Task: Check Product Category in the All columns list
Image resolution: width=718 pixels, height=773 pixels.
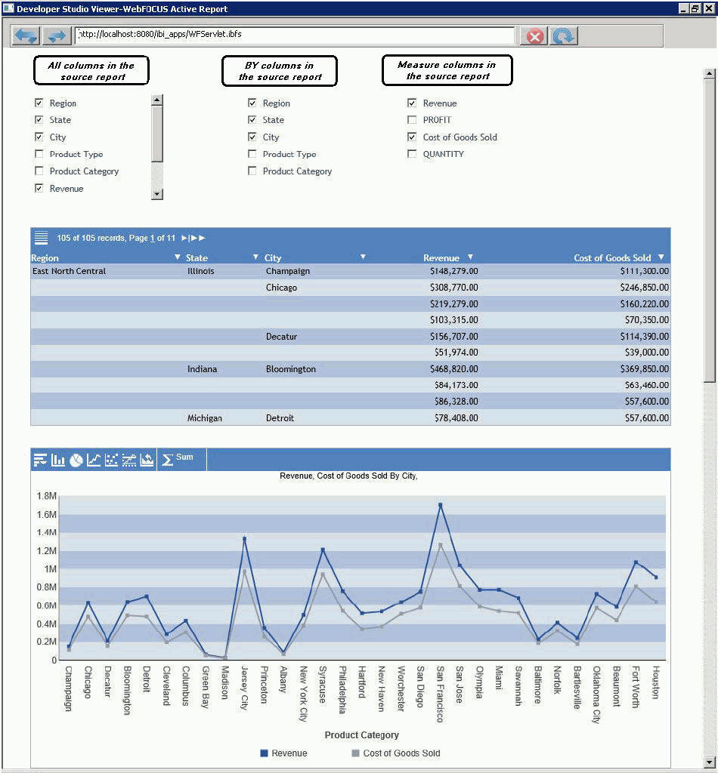Action: 39,171
